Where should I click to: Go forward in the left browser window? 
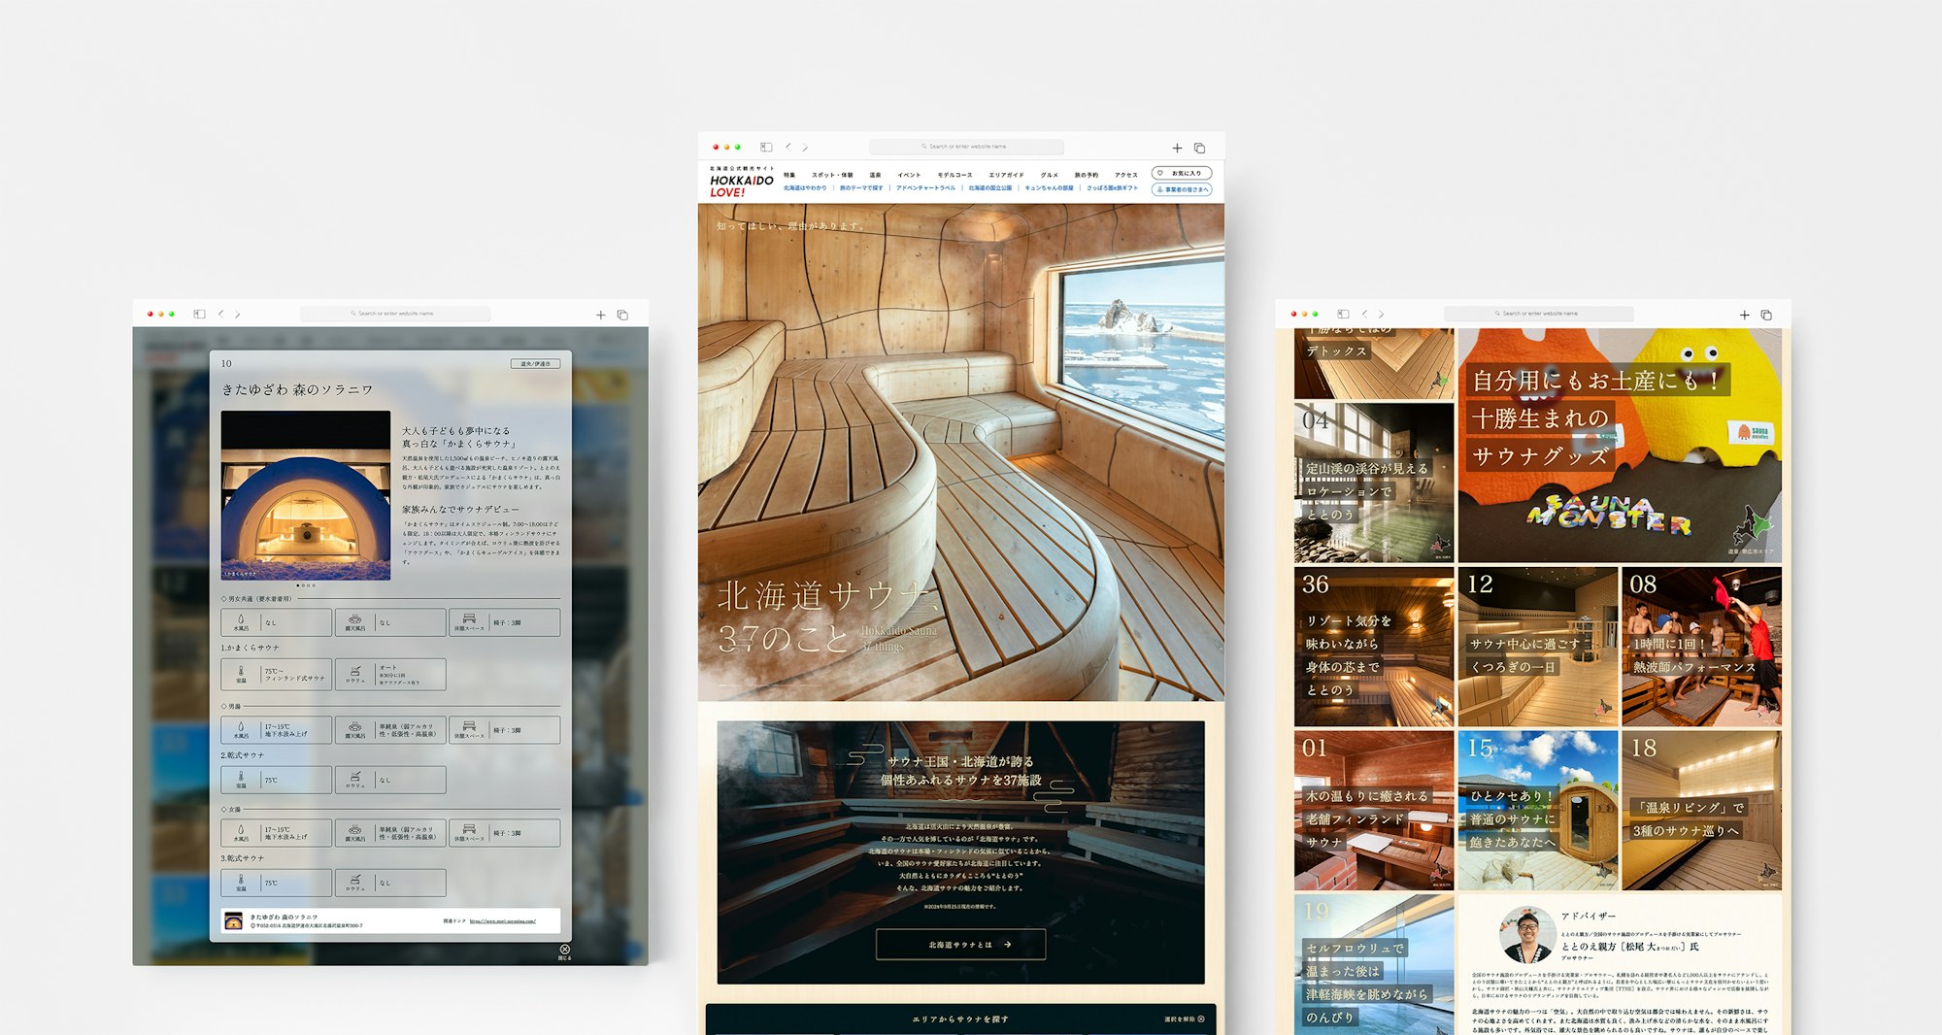click(x=238, y=314)
